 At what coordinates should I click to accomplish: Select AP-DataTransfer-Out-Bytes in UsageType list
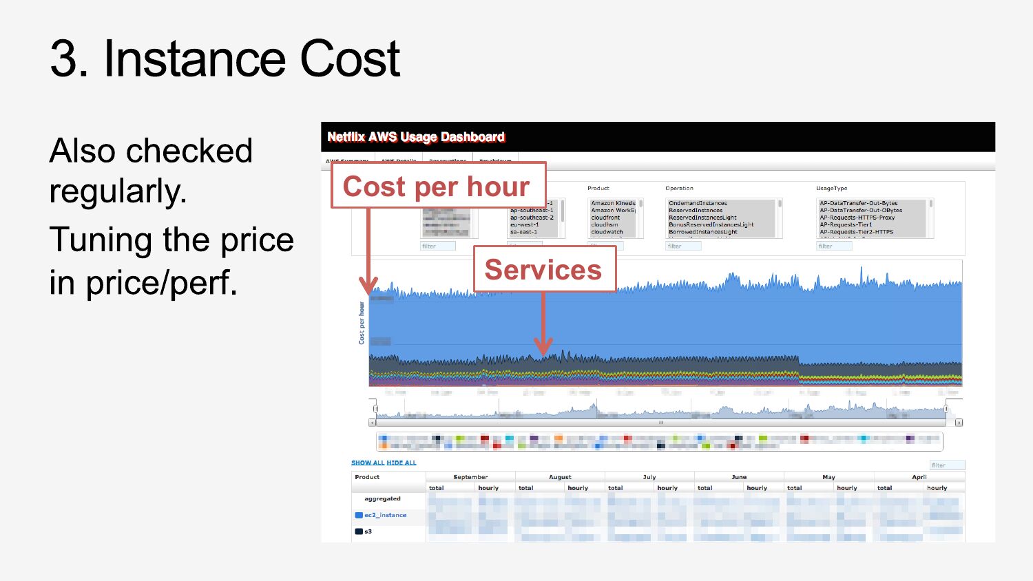pos(858,203)
